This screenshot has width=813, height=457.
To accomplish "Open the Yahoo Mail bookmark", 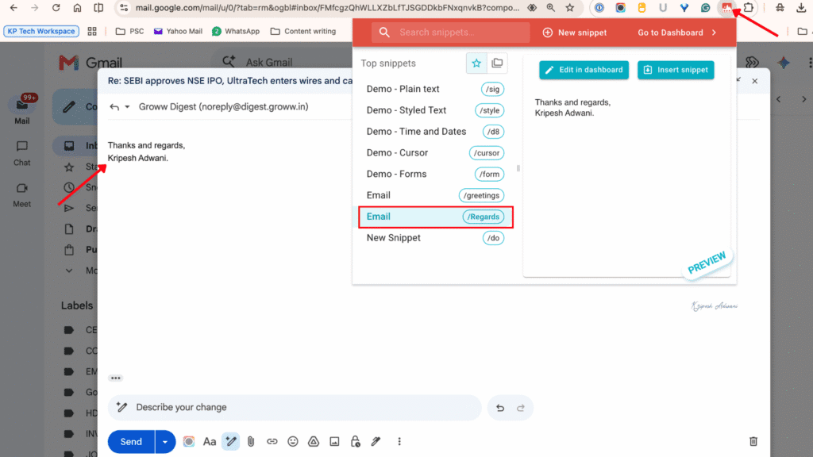I will [x=178, y=31].
